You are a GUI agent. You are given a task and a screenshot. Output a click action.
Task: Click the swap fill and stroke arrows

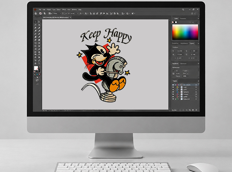coord(40,67)
